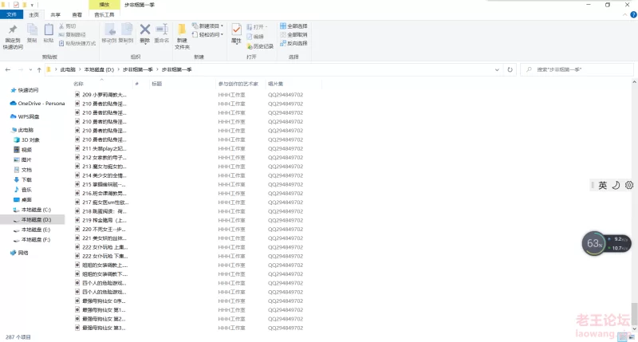Screen dimensions: 638x342
Task: Sort by Album (唱片集) column header
Action: click(x=293, y=84)
